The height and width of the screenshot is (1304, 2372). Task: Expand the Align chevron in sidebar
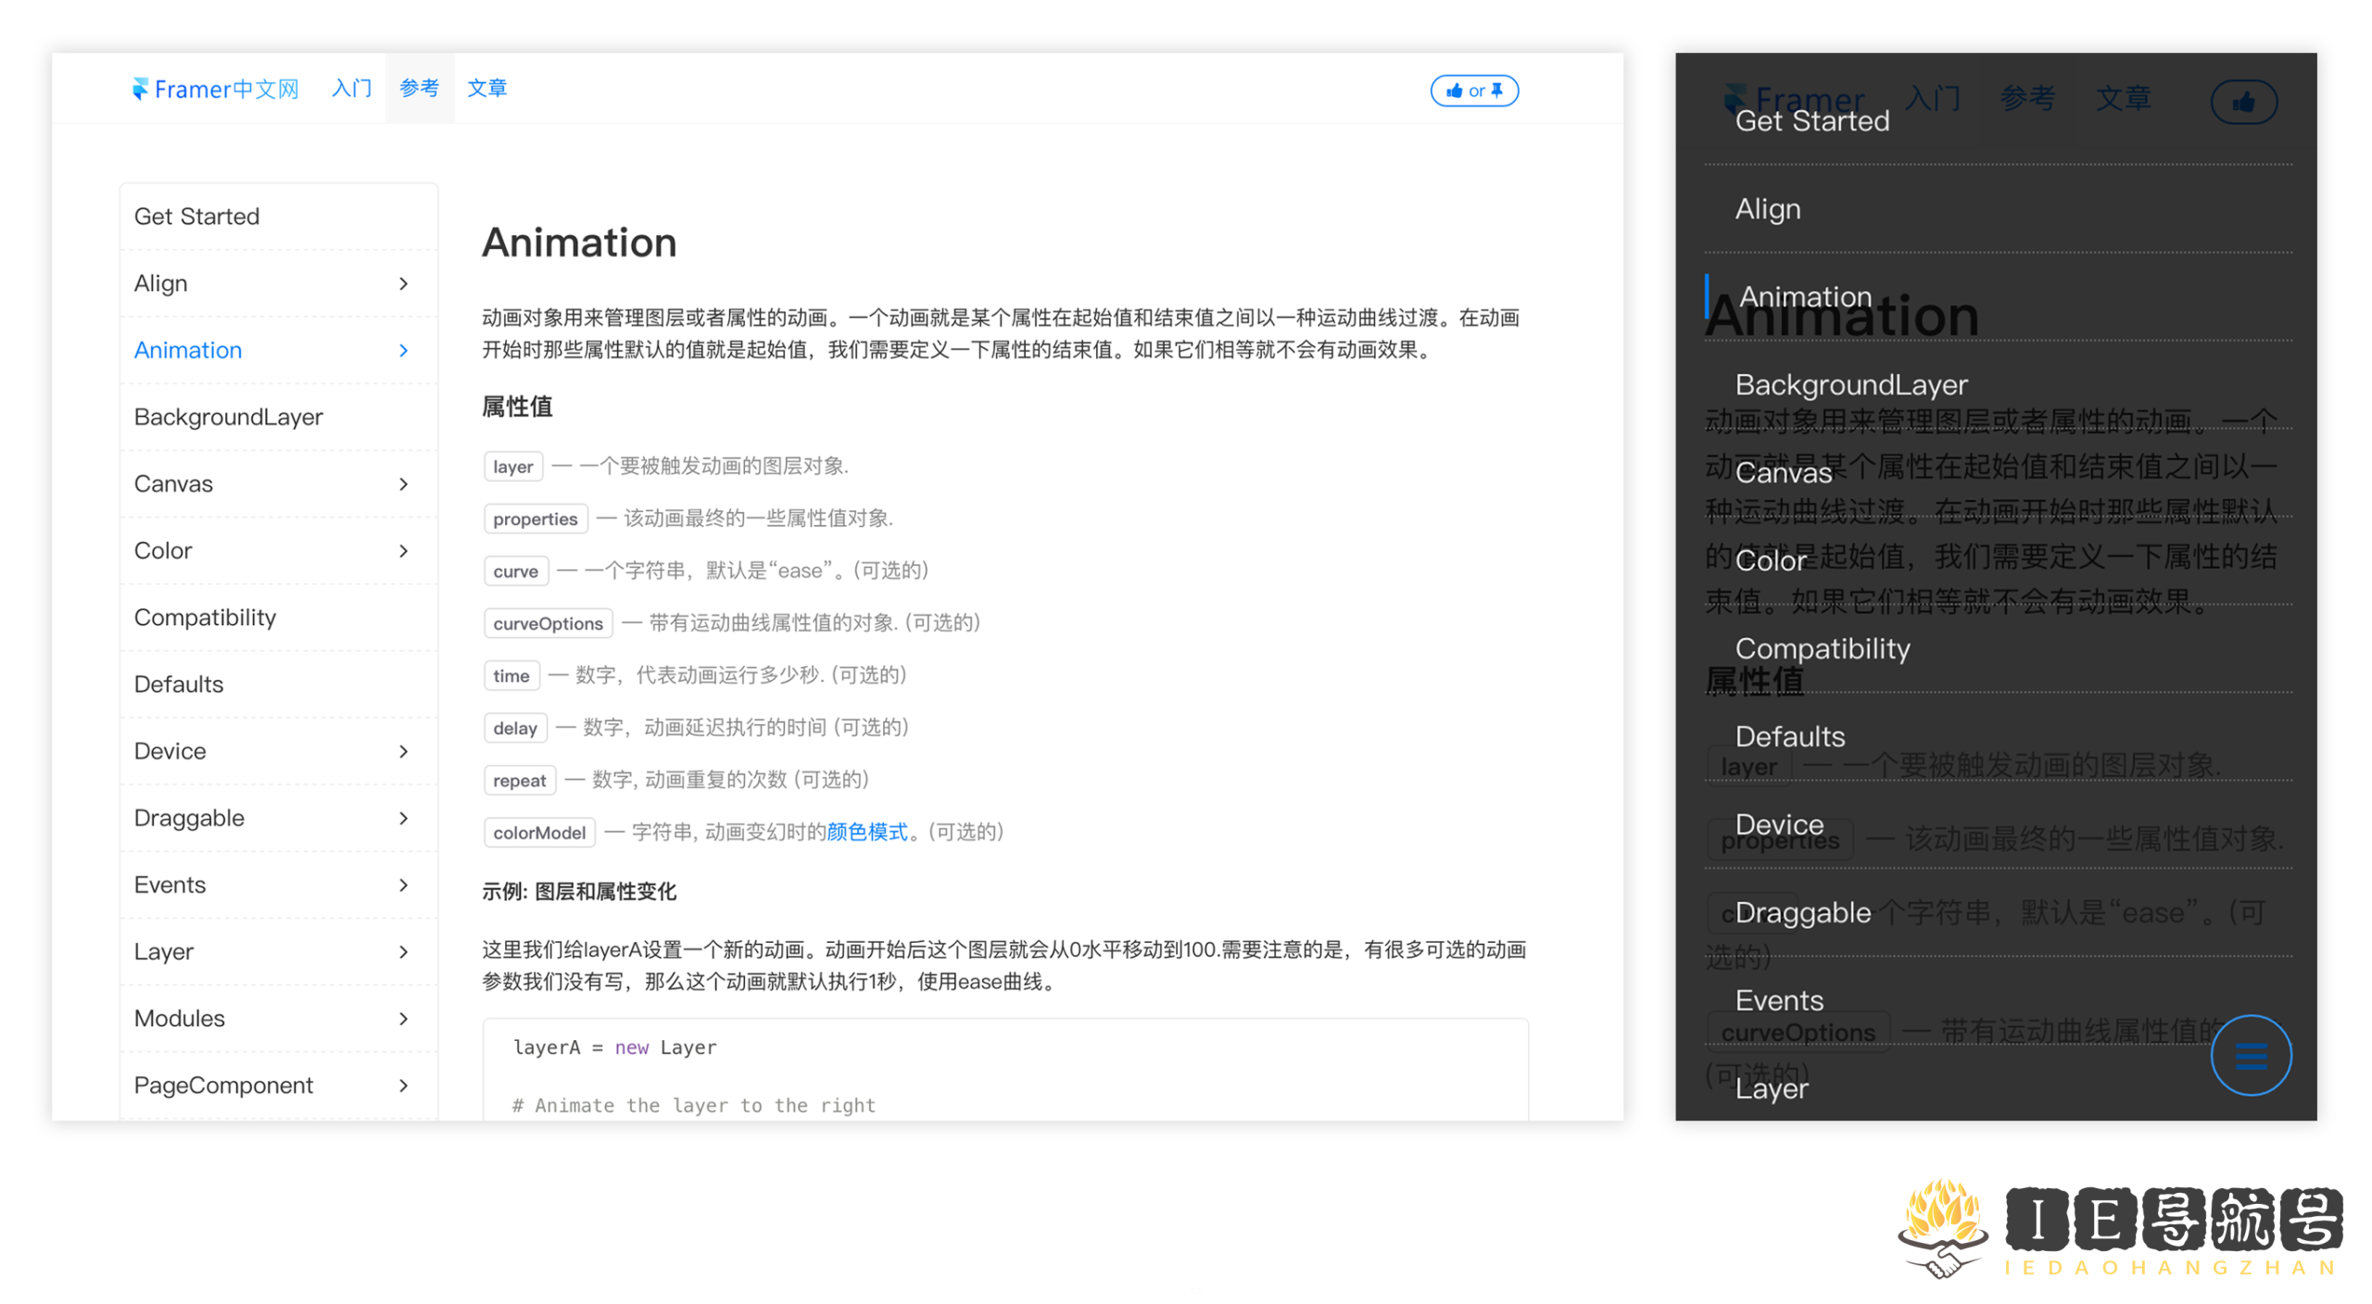click(403, 283)
